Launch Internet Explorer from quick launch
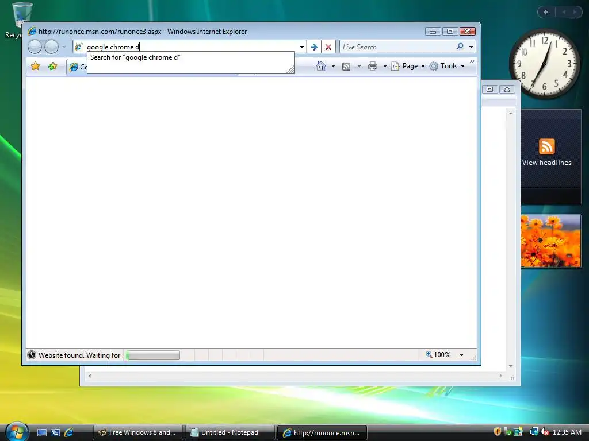The image size is (589, 441). [69, 432]
